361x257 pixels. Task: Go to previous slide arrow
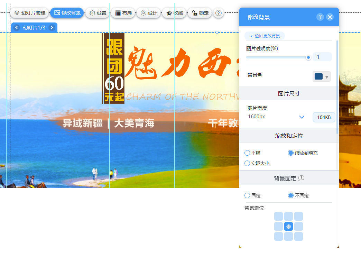click(x=16, y=28)
